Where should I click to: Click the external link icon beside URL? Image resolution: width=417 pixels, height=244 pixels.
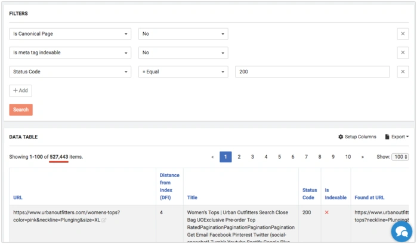(x=104, y=220)
